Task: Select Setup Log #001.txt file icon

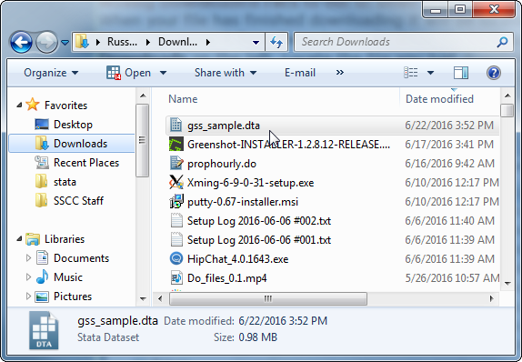Action: (176, 240)
